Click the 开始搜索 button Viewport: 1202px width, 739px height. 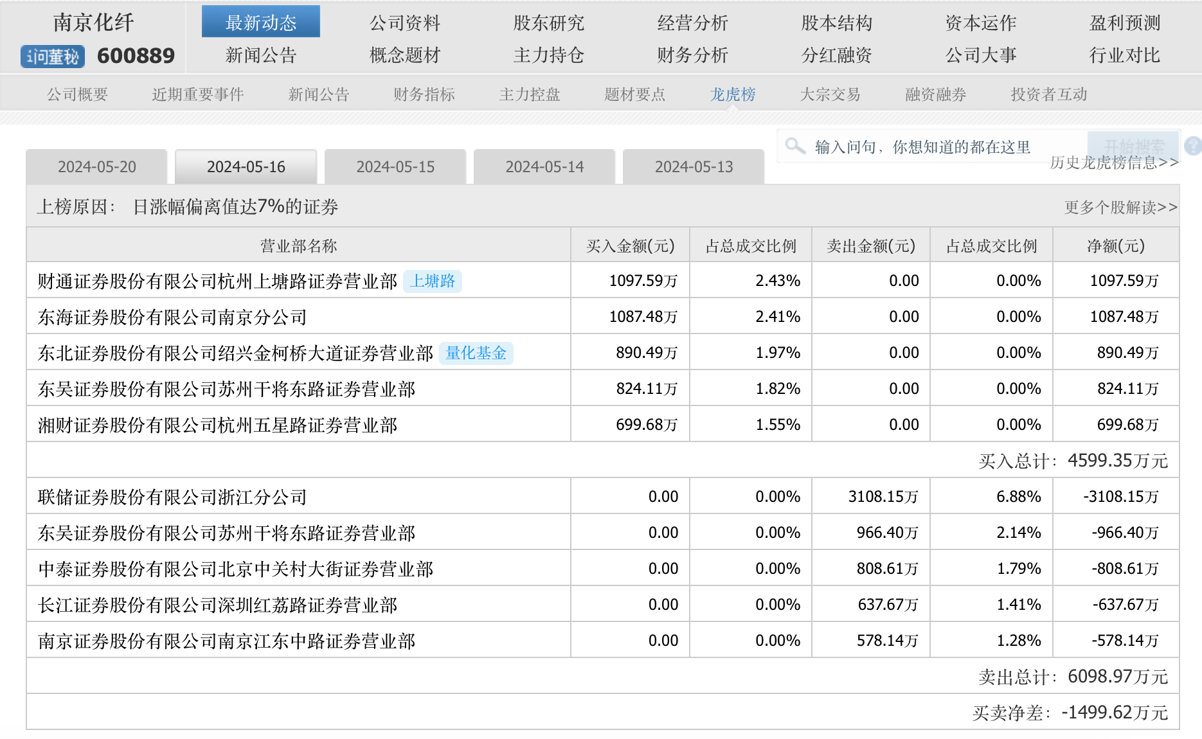tap(1133, 145)
